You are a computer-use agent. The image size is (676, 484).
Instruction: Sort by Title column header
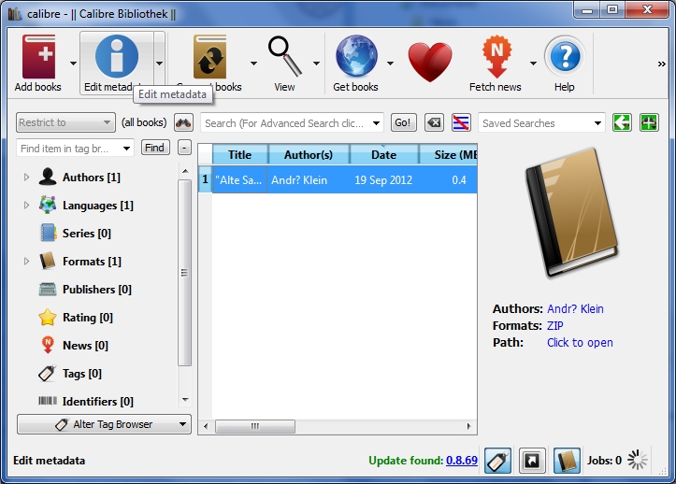239,155
